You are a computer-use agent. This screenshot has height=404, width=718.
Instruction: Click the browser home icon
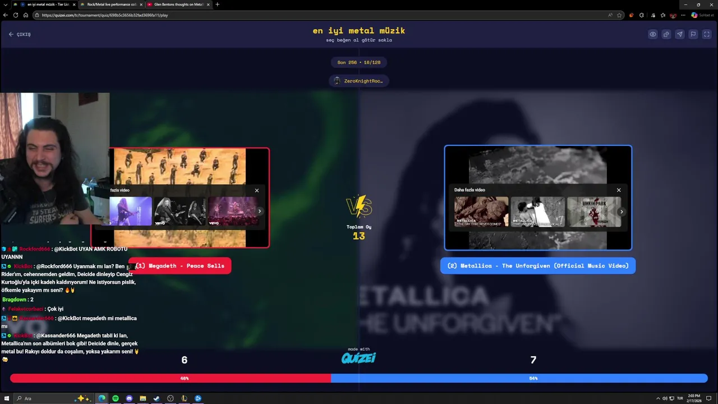(26, 15)
